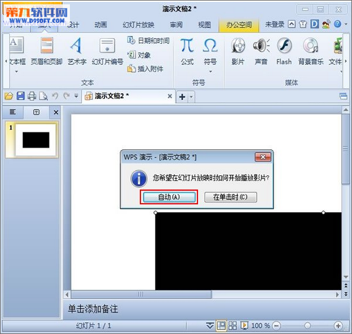352x334 pixels.
Task: Insert a formula with the pi icon
Action: (x=187, y=51)
